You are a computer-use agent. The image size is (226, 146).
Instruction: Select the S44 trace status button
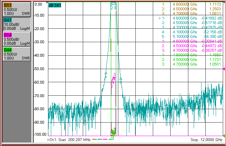click(17, 54)
